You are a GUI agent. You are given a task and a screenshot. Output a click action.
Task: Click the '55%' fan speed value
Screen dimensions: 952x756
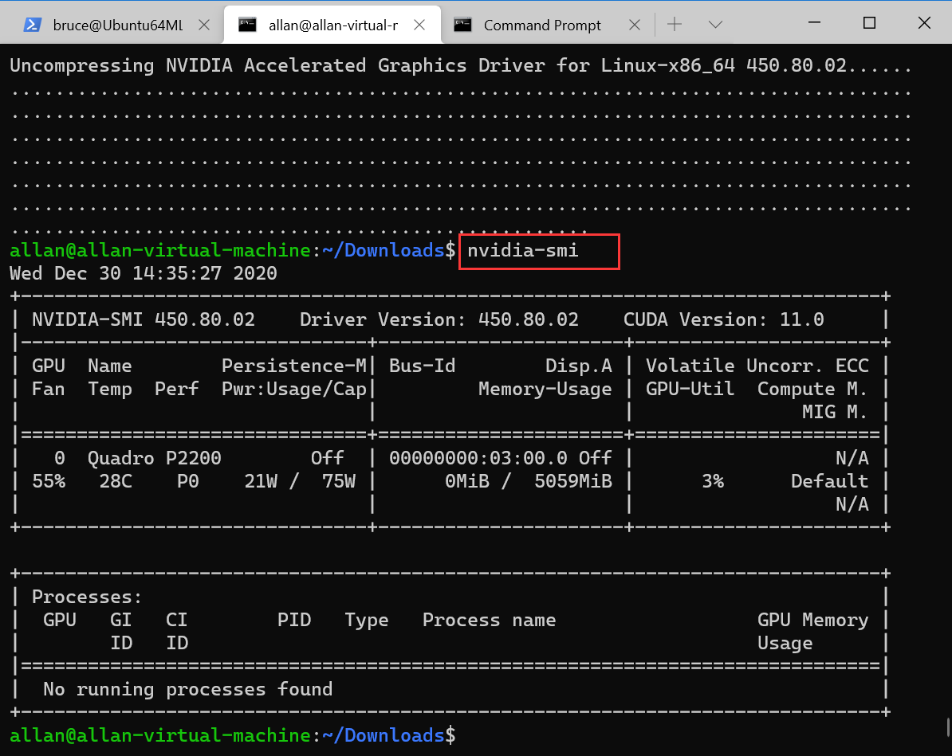coord(49,481)
